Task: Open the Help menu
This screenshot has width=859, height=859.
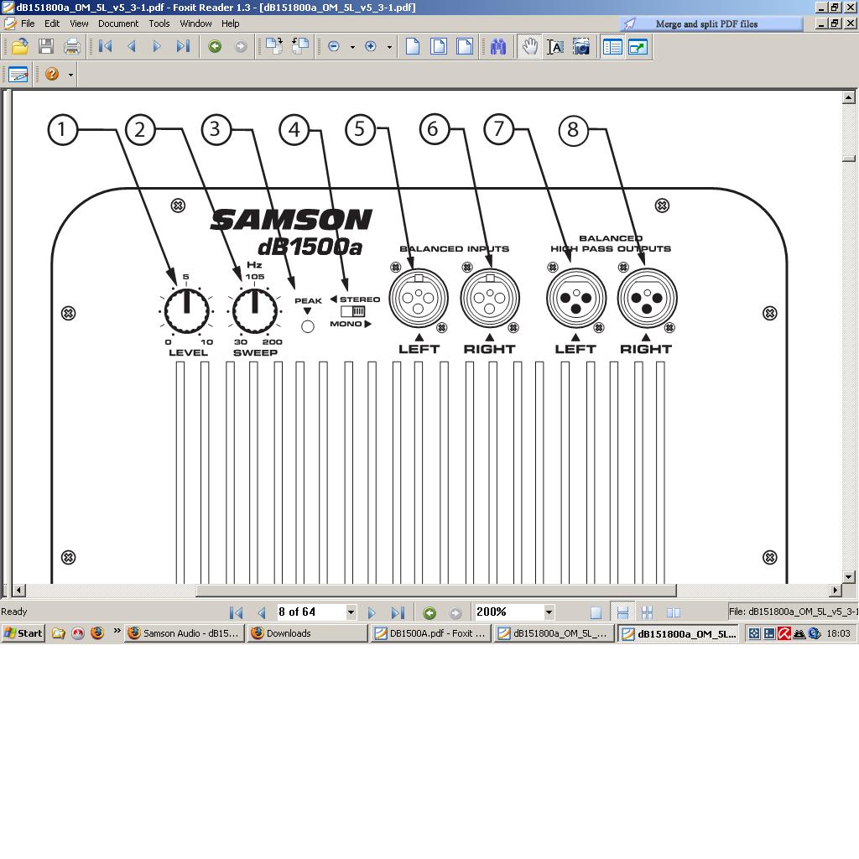Action: (230, 23)
